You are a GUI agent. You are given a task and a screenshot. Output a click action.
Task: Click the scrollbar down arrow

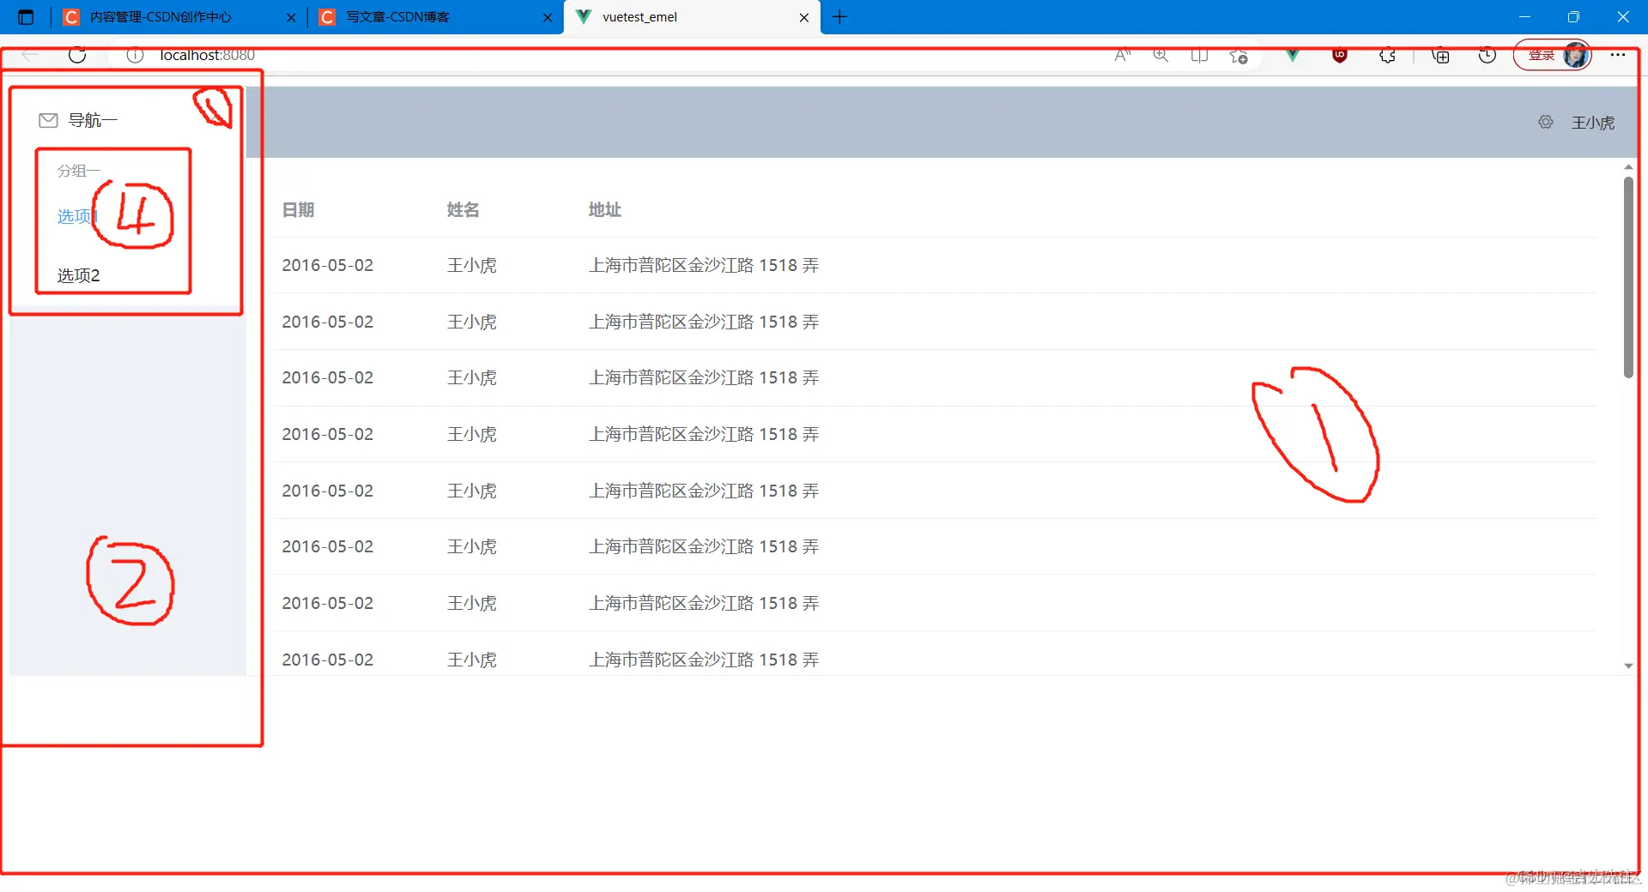tap(1627, 666)
